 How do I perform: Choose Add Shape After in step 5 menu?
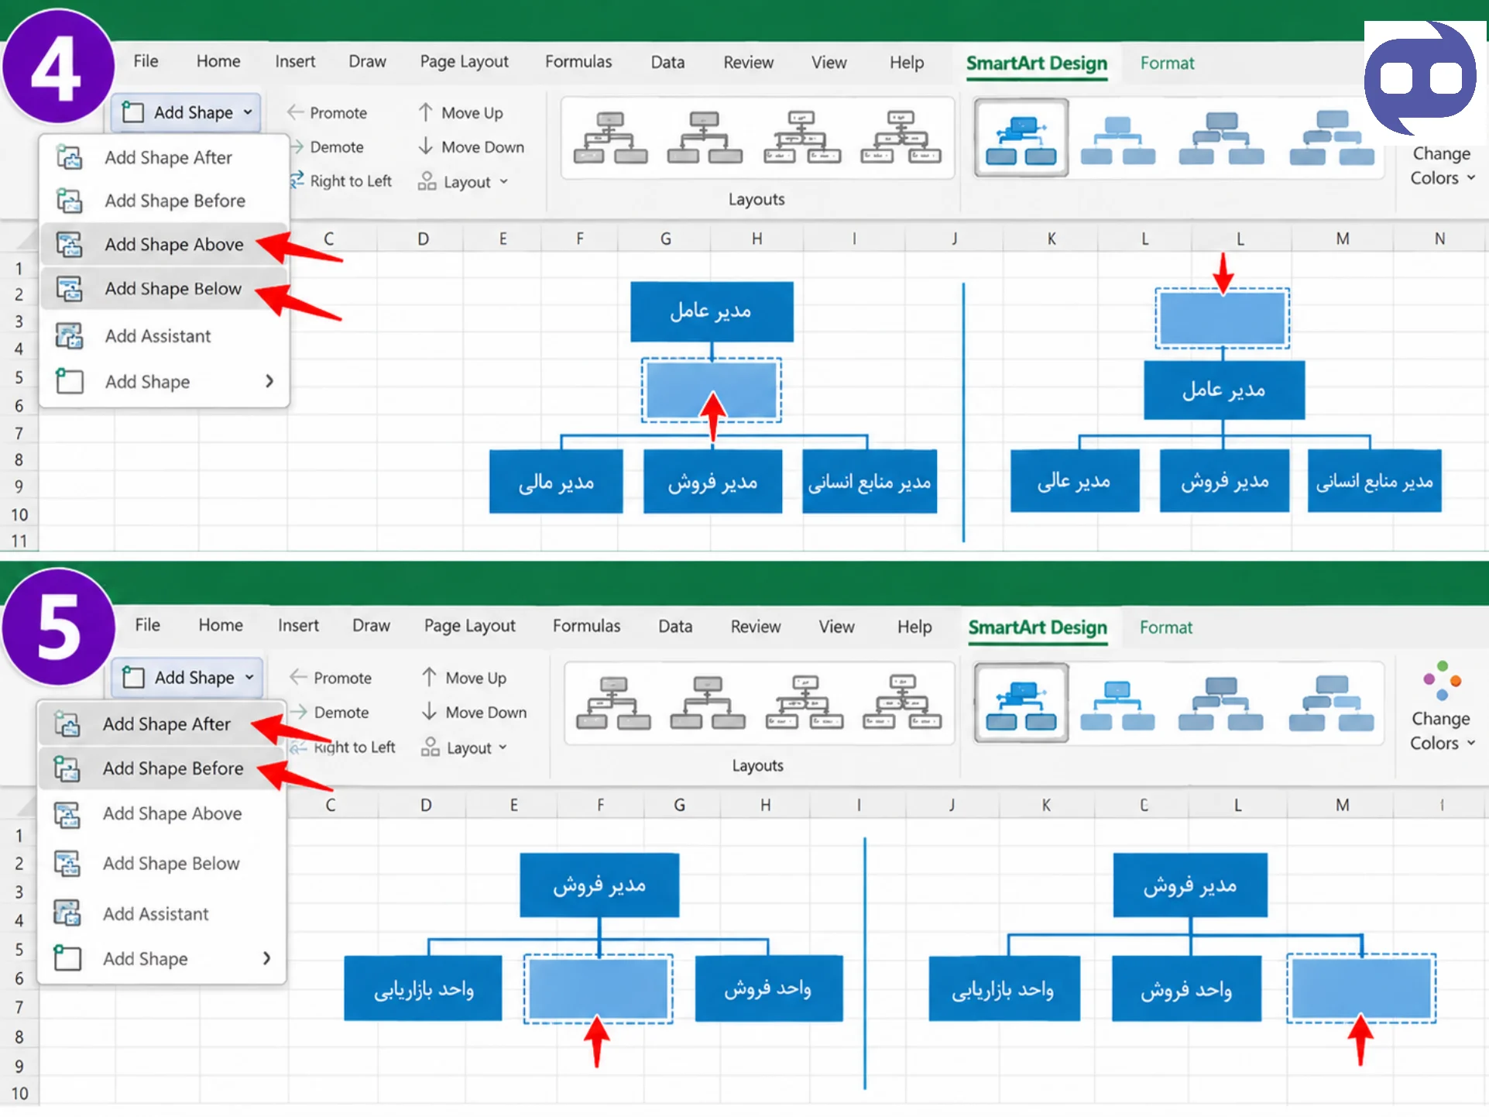click(162, 724)
